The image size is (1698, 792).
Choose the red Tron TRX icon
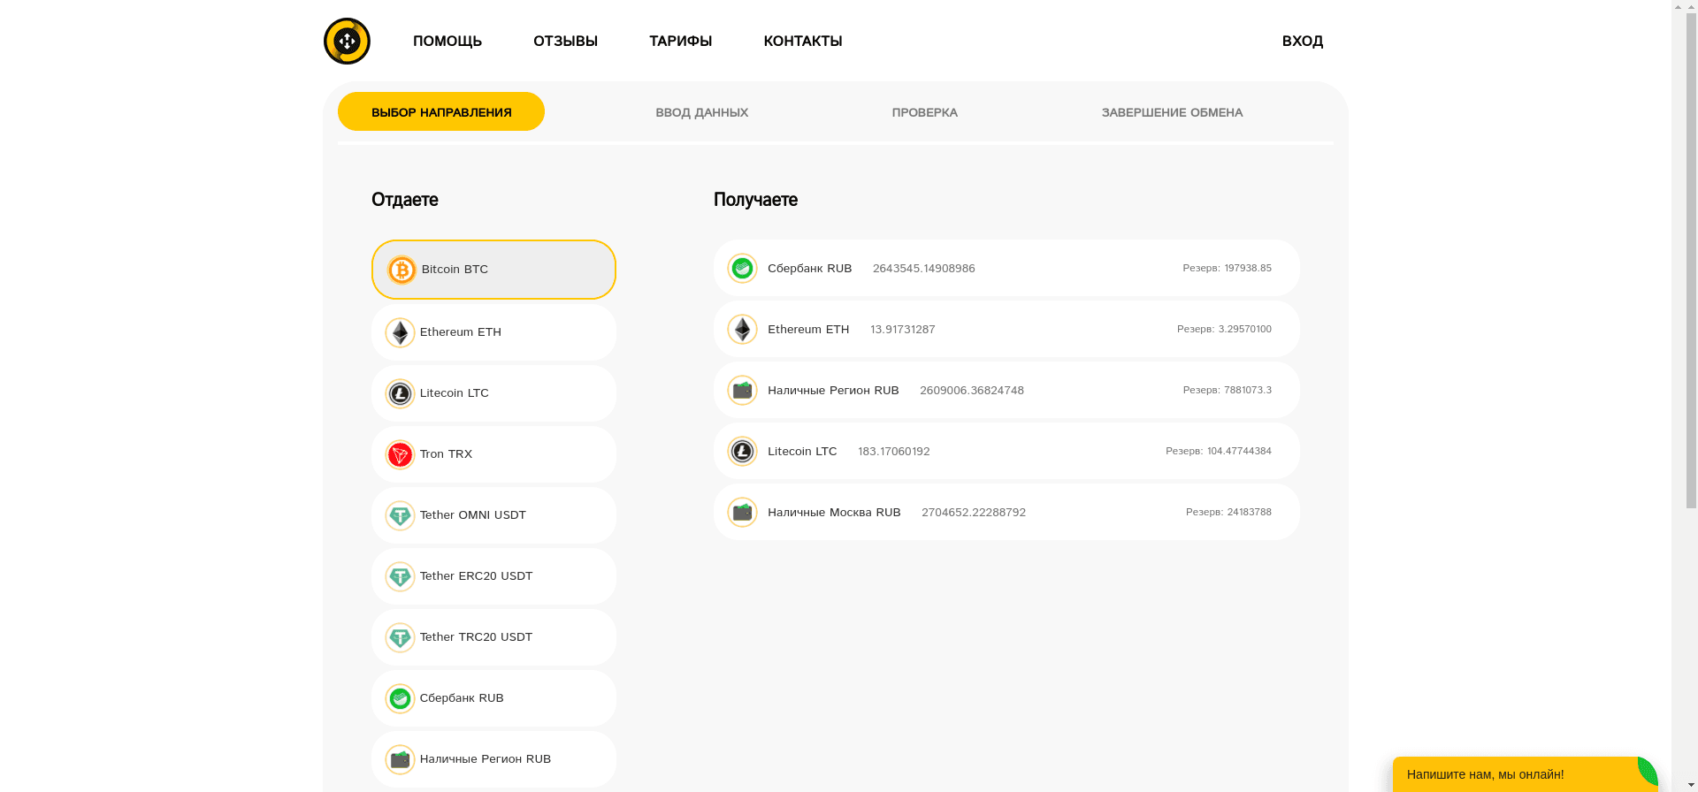click(400, 454)
